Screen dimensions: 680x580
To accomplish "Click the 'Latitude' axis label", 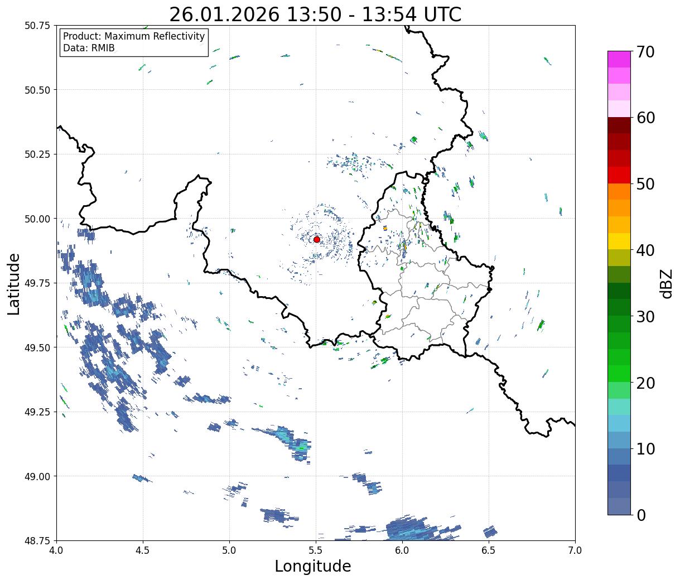I will [15, 283].
